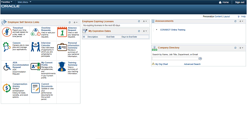Open the ADA Accommodation wheelchair icon
The height and width of the screenshot is (139, 248).
(7, 67)
